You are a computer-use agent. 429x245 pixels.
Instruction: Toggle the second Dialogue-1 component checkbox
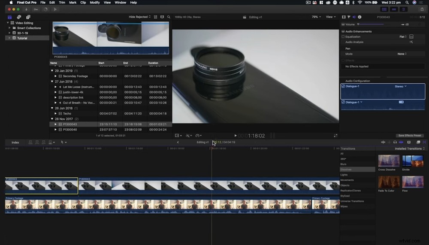pos(343,102)
